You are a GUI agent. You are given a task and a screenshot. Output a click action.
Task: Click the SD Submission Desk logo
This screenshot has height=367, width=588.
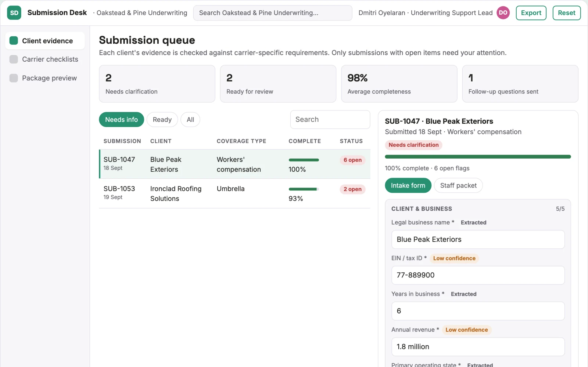pyautogui.click(x=14, y=13)
